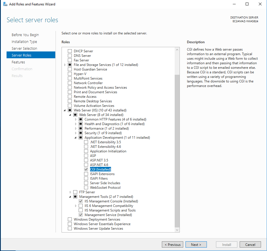Select the 'ASP.NET 3.5' row
This screenshot has width=267, height=251.
point(99,160)
